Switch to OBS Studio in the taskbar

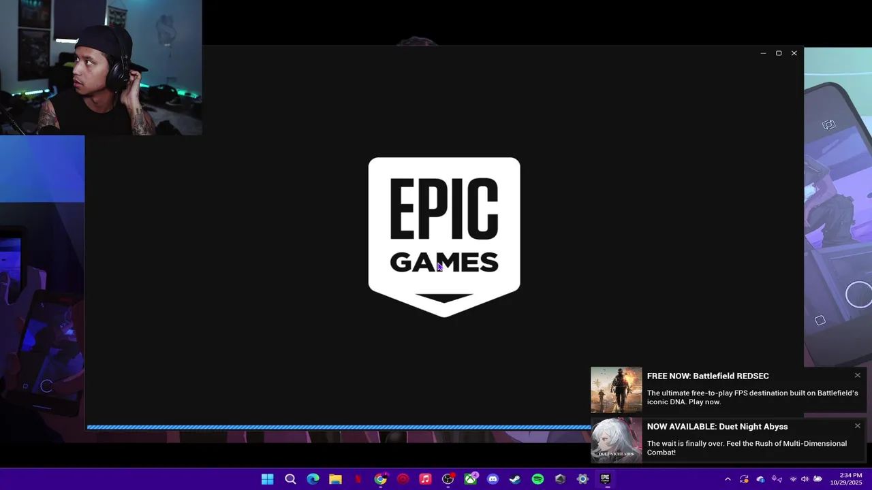pyautogui.click(x=448, y=479)
